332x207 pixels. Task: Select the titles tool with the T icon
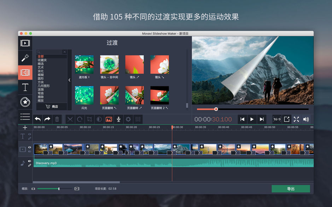click(25, 87)
